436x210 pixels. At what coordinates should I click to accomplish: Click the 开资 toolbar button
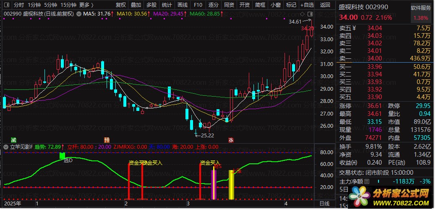[244, 5]
